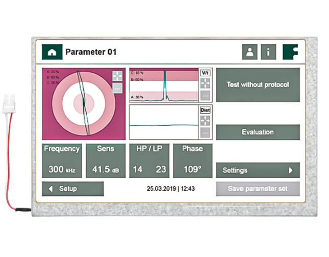Expand the V/t chart view
The image size is (329, 257).
click(205, 83)
